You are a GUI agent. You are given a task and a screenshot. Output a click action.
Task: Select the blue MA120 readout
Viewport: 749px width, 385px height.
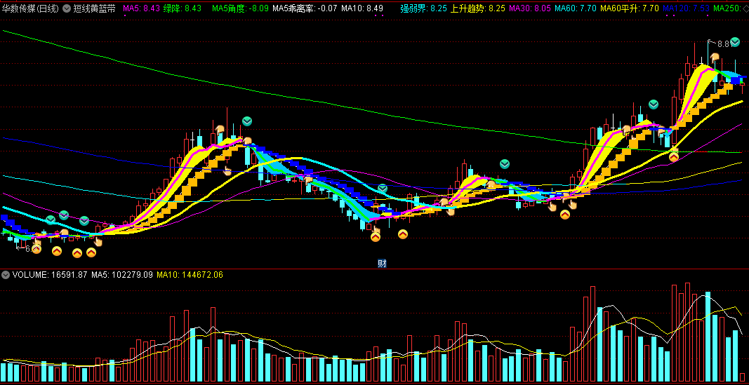[686, 8]
